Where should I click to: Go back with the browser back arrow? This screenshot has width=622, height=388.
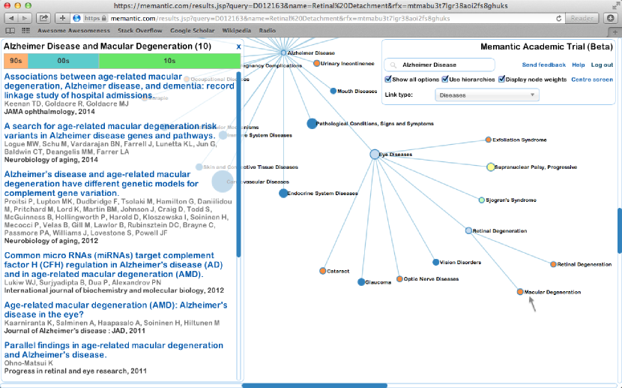[11, 18]
